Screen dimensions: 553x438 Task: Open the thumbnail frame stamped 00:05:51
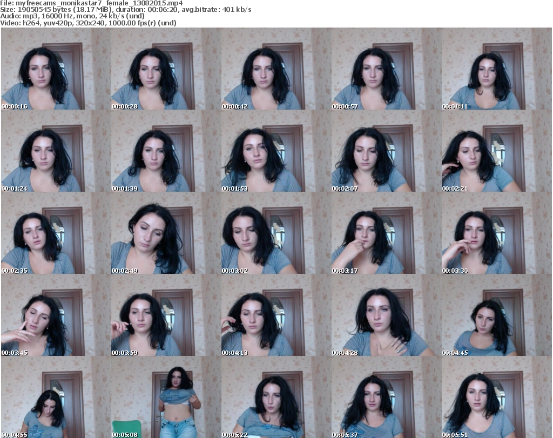click(496, 397)
